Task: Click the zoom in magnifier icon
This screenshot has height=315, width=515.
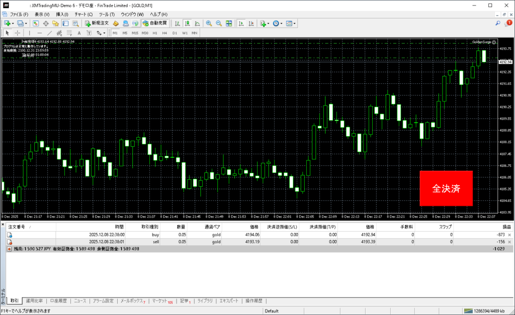Action: 209,23
